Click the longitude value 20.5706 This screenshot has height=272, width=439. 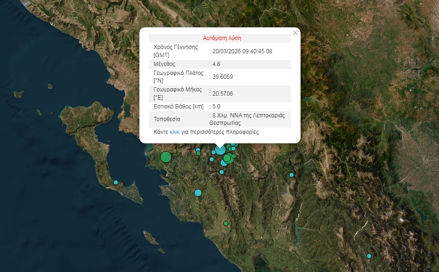tap(223, 94)
